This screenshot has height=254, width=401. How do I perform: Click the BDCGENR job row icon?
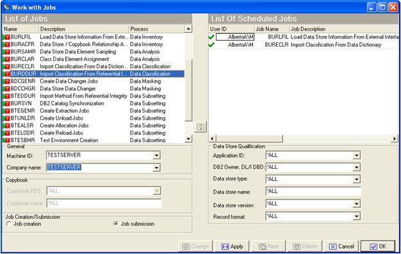coord(6,81)
